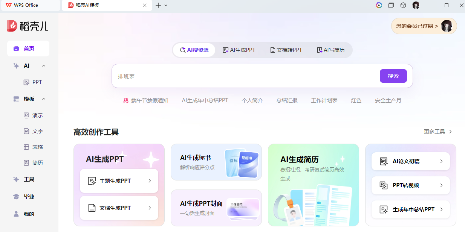Click the 文字 document icon
Image resolution: width=465 pixels, height=232 pixels.
coord(26,131)
